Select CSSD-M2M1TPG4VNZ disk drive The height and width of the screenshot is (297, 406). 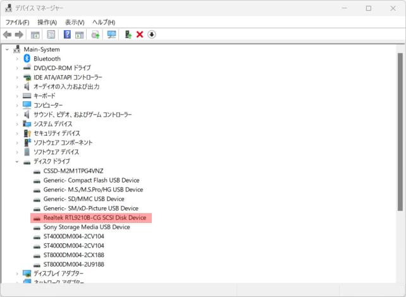point(73,171)
